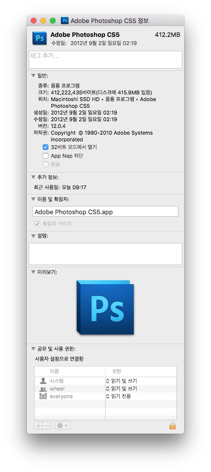Zoom the window with green button
Viewport: 211px width, 472px height.
(53, 21)
